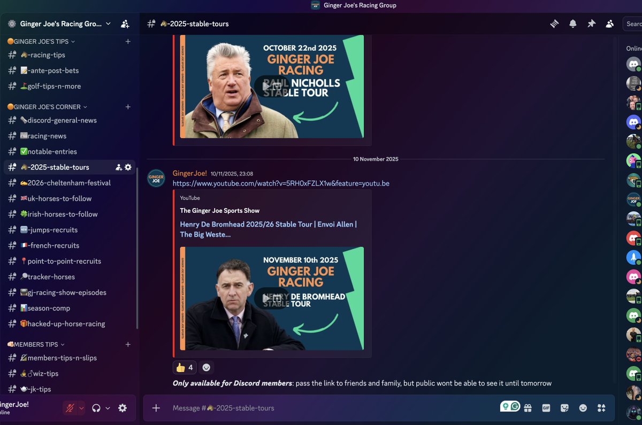Open the ante-post-bets channel
This screenshot has width=642, height=425.
tap(70, 71)
